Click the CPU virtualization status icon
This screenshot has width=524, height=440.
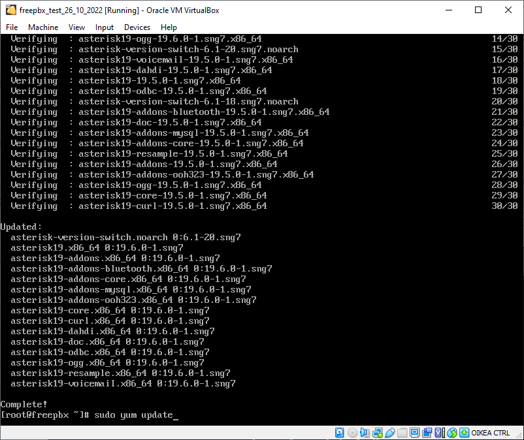440,433
